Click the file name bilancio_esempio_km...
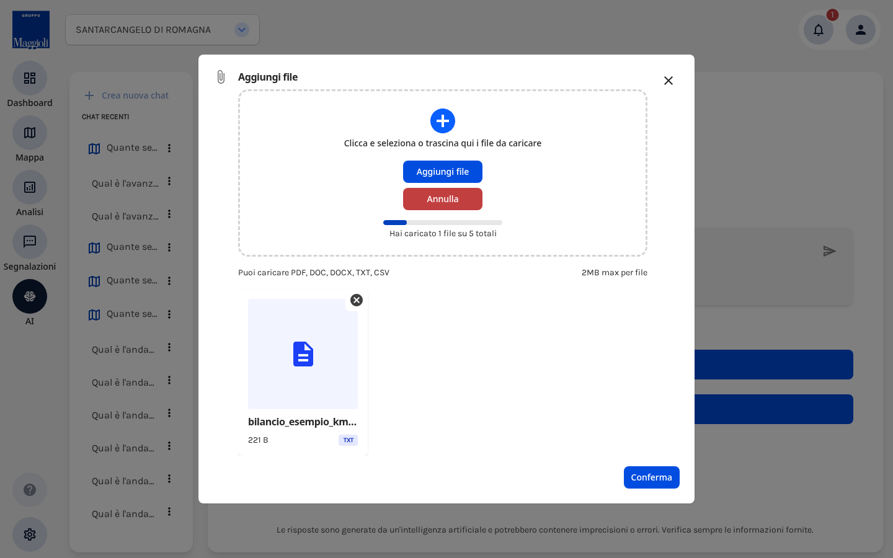 pyautogui.click(x=303, y=422)
